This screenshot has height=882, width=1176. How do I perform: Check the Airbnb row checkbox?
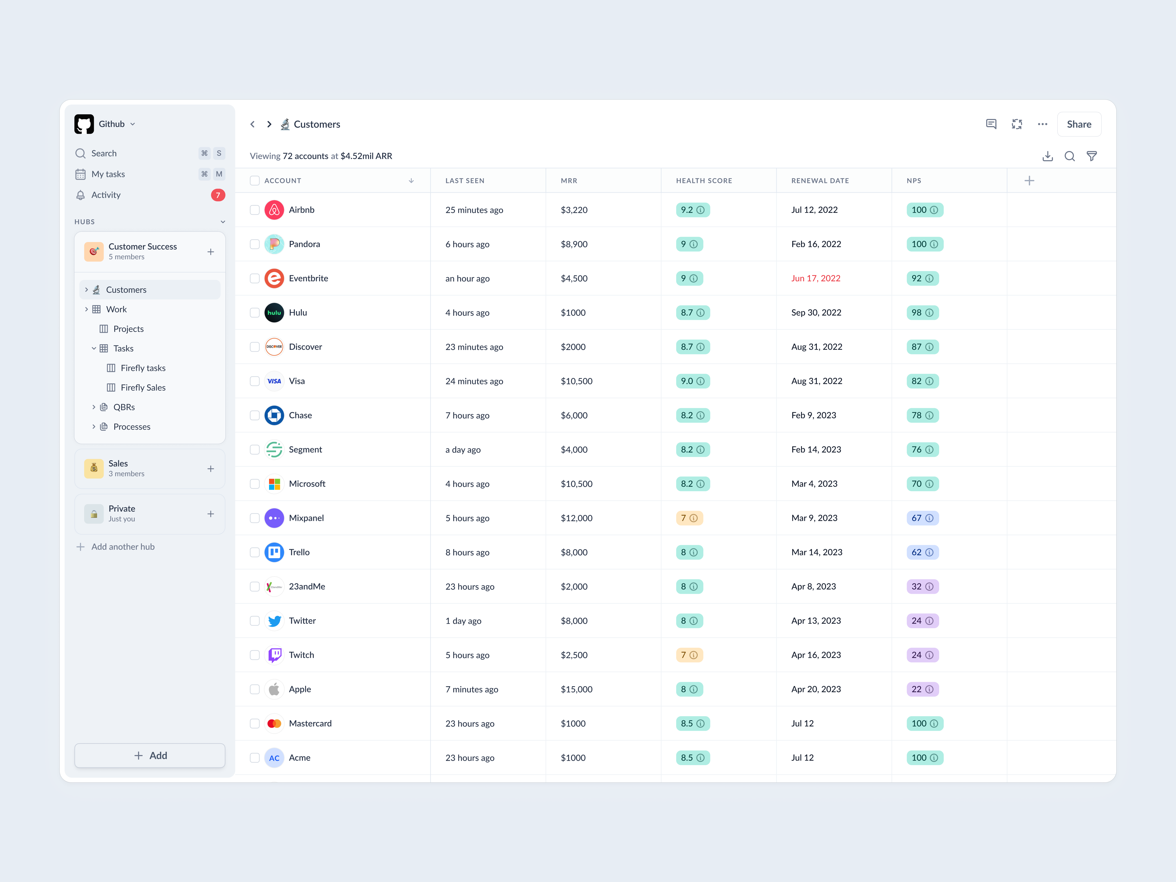click(x=255, y=210)
